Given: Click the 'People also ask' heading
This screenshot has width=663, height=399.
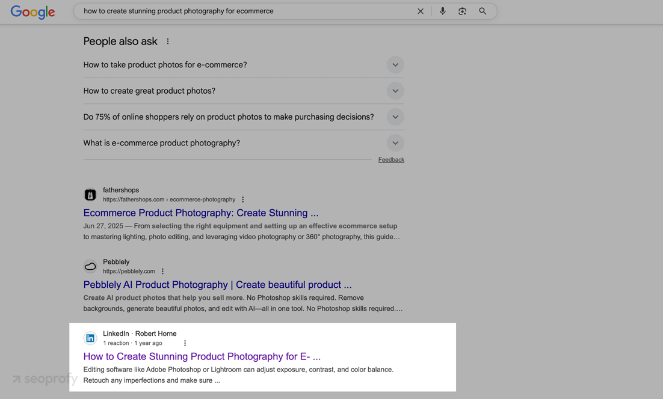Looking at the screenshot, I should (120, 41).
